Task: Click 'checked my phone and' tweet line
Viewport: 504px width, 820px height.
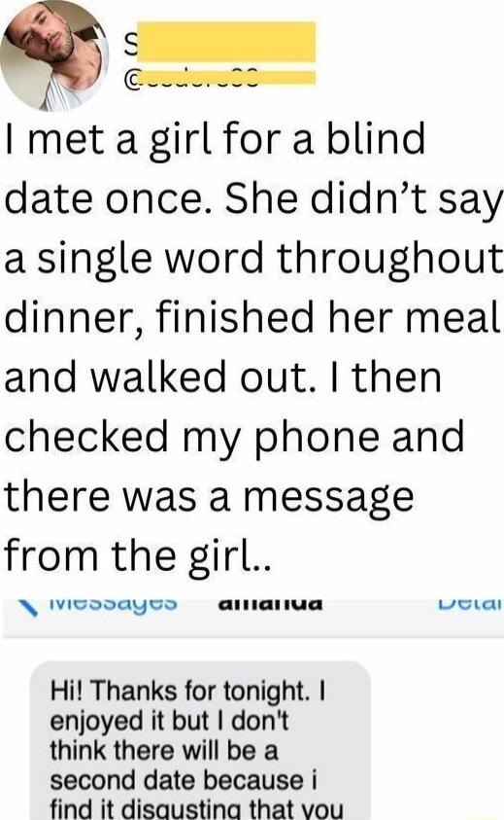Action: point(234,439)
